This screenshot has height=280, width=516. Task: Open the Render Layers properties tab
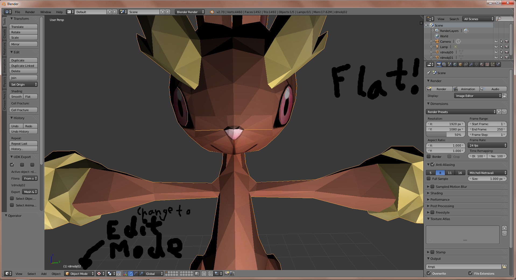click(444, 64)
